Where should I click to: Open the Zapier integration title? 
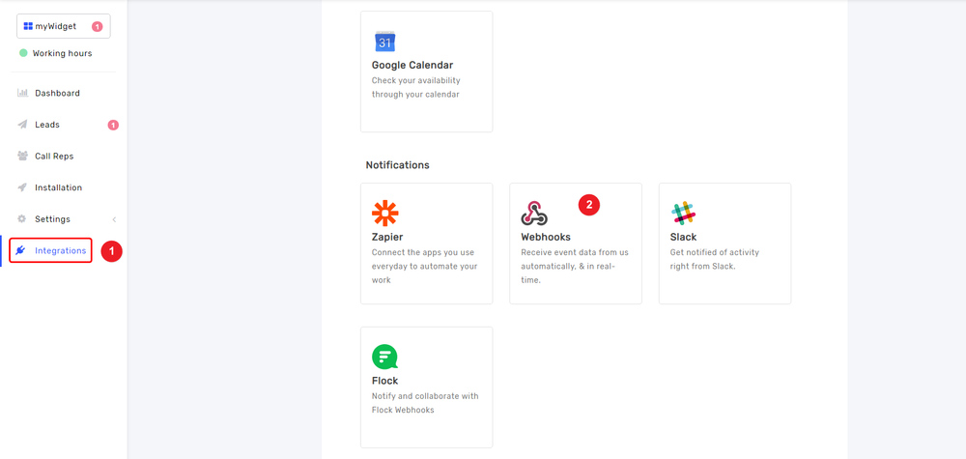[x=387, y=237]
